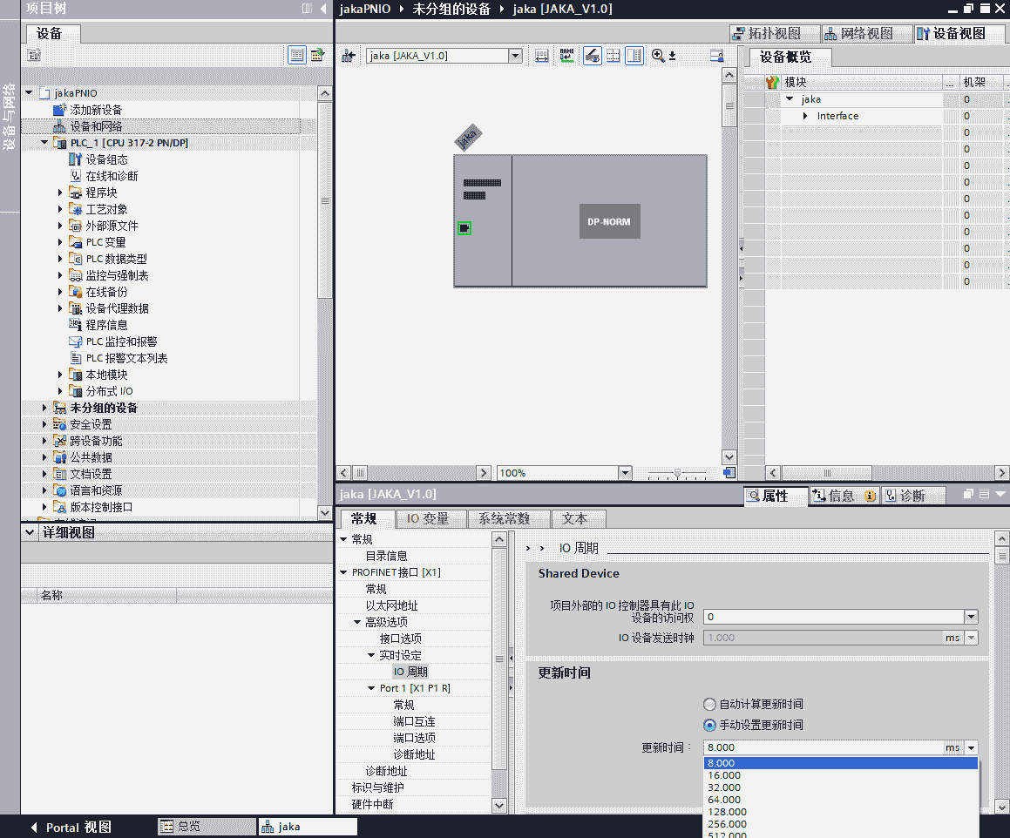Choose 32.000 in the update time list
1010x838 pixels.
(724, 787)
